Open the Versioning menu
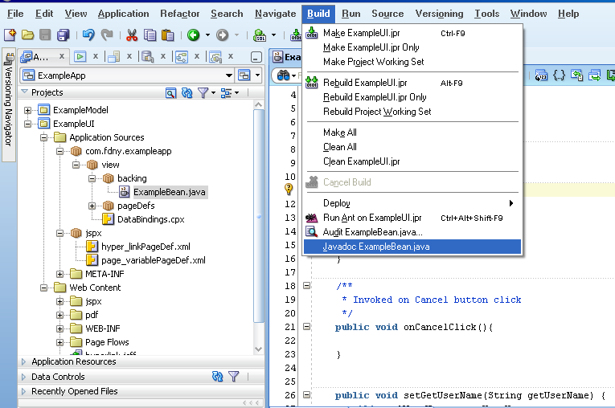 pos(439,14)
